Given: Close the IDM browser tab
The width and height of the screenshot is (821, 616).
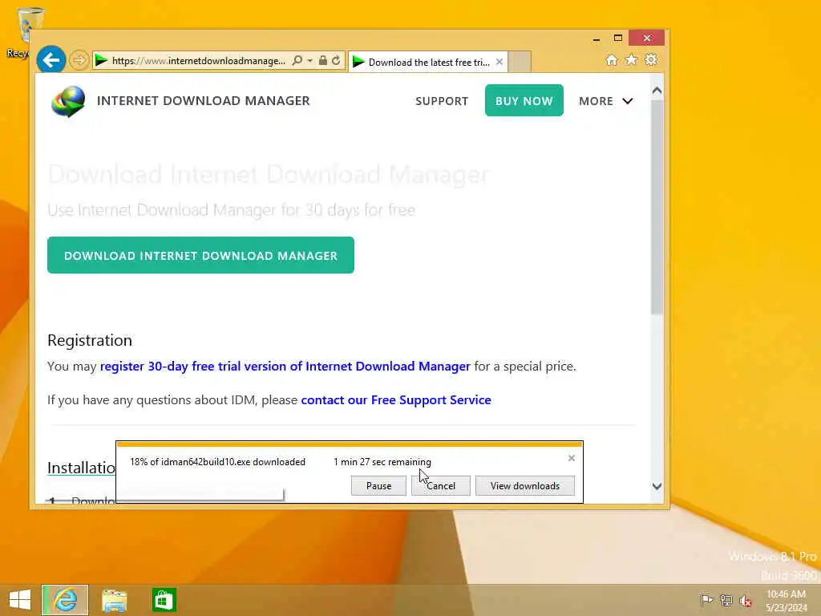Looking at the screenshot, I should point(499,62).
